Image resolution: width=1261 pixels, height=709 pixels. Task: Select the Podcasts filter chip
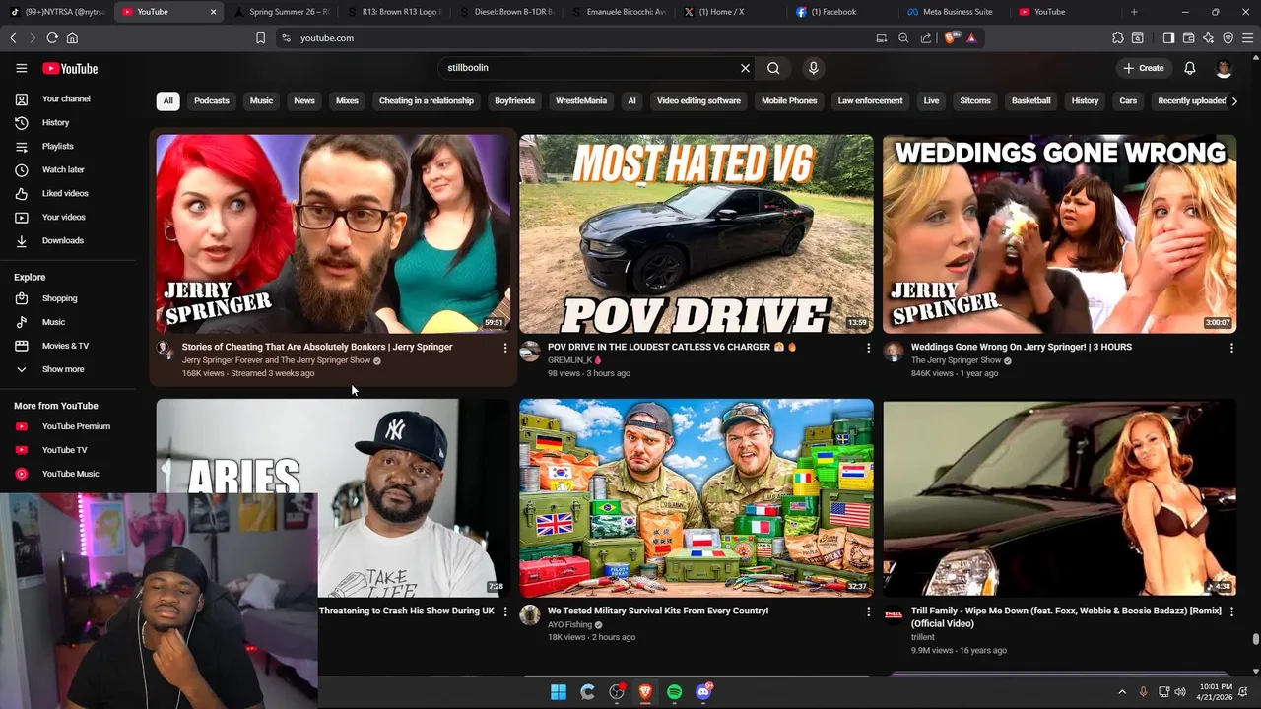tap(212, 100)
